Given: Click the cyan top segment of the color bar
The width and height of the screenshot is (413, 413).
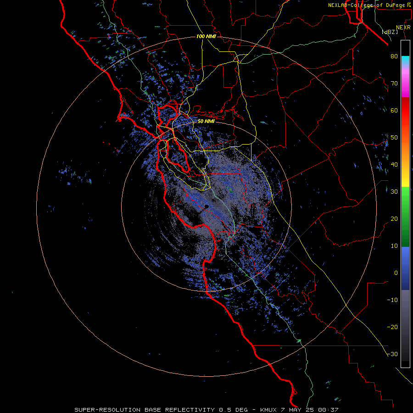Looking at the screenshot, I should [405, 59].
